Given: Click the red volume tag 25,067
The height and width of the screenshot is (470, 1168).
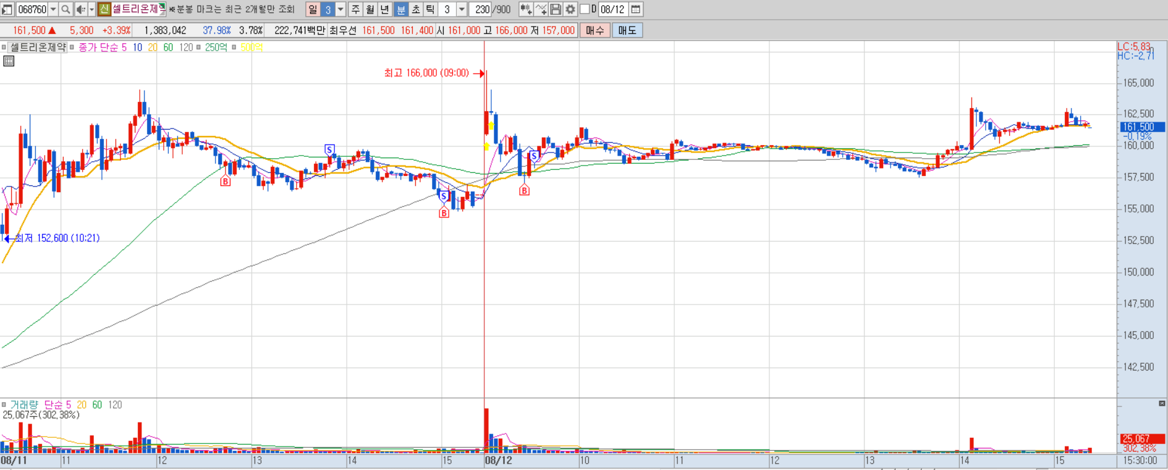Looking at the screenshot, I should coord(1142,439).
